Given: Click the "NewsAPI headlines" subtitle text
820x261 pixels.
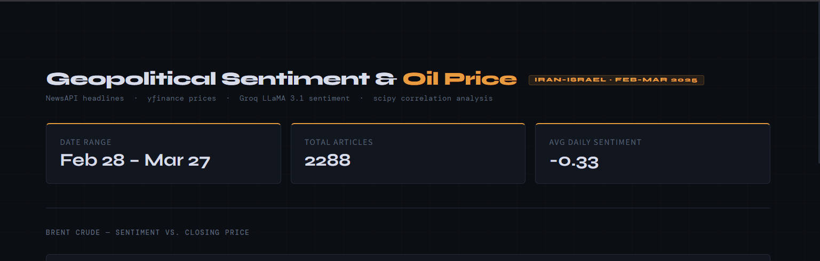Looking at the screenshot, I should pyautogui.click(x=84, y=99).
